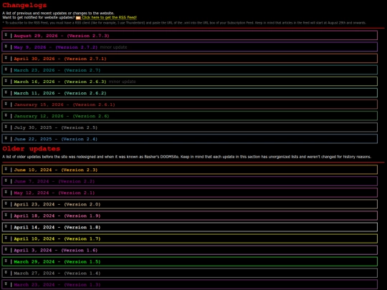Click 'June 10, 2024 - (Version 2.3)' title
The width and height of the screenshot is (387, 290).
click(55, 170)
